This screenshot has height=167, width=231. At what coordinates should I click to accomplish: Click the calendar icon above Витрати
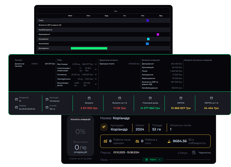[89, 98]
